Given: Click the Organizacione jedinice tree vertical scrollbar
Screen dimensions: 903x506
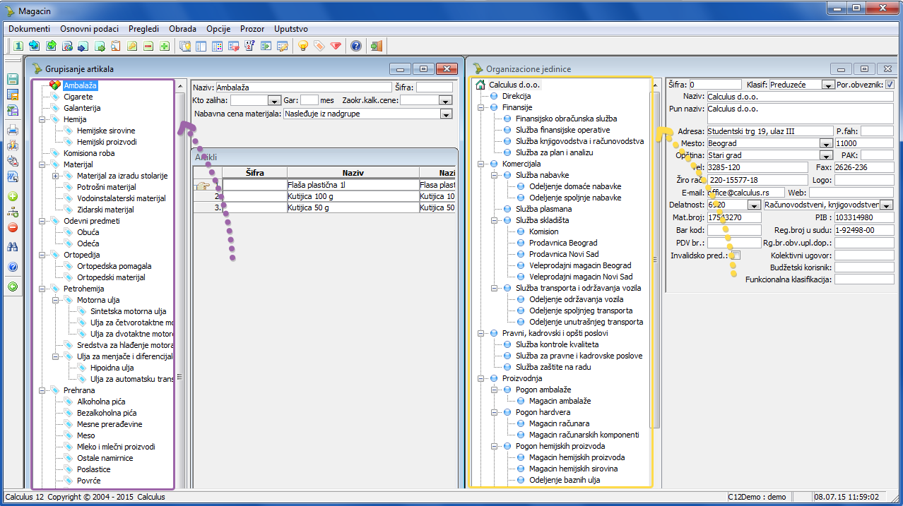Looking at the screenshot, I should 656,282.
